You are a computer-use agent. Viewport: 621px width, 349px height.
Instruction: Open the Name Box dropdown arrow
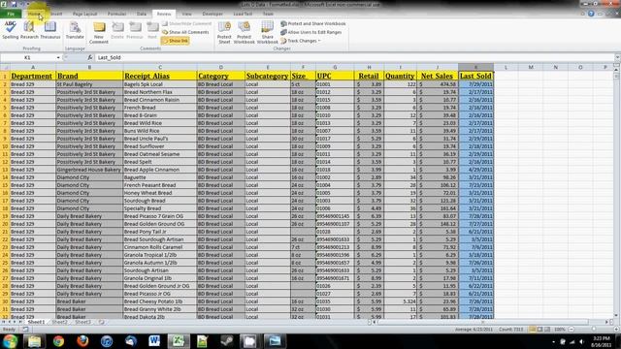[58, 58]
